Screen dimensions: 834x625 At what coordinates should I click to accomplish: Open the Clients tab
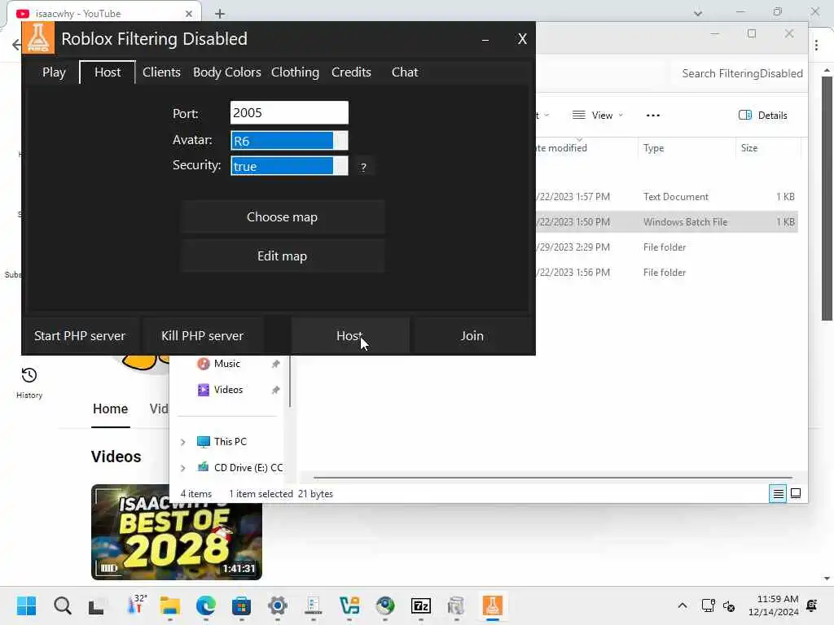pos(162,72)
